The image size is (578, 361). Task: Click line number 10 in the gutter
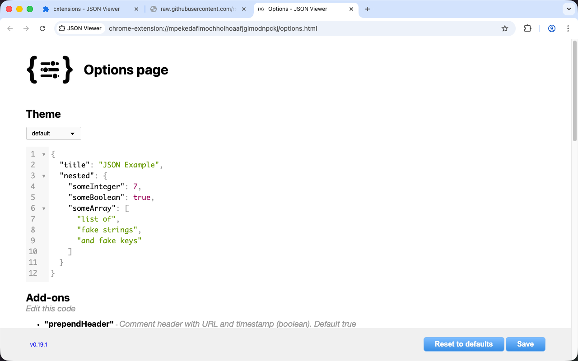[x=33, y=251]
